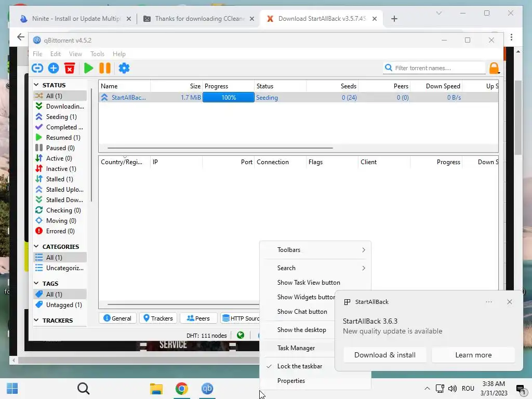Select Inactive (1) status filter
This screenshot has height=399, width=532.
(60, 169)
